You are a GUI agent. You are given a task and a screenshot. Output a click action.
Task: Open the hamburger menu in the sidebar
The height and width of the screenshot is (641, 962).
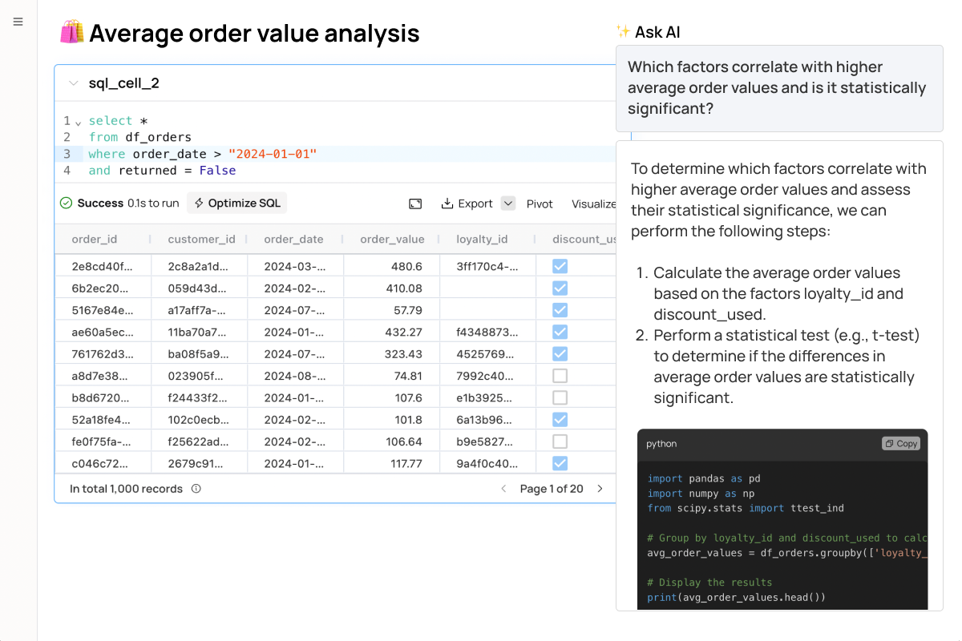(18, 22)
